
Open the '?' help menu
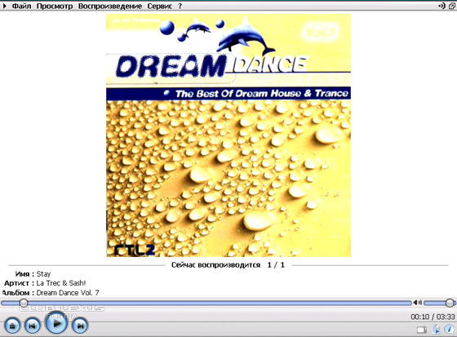180,6
